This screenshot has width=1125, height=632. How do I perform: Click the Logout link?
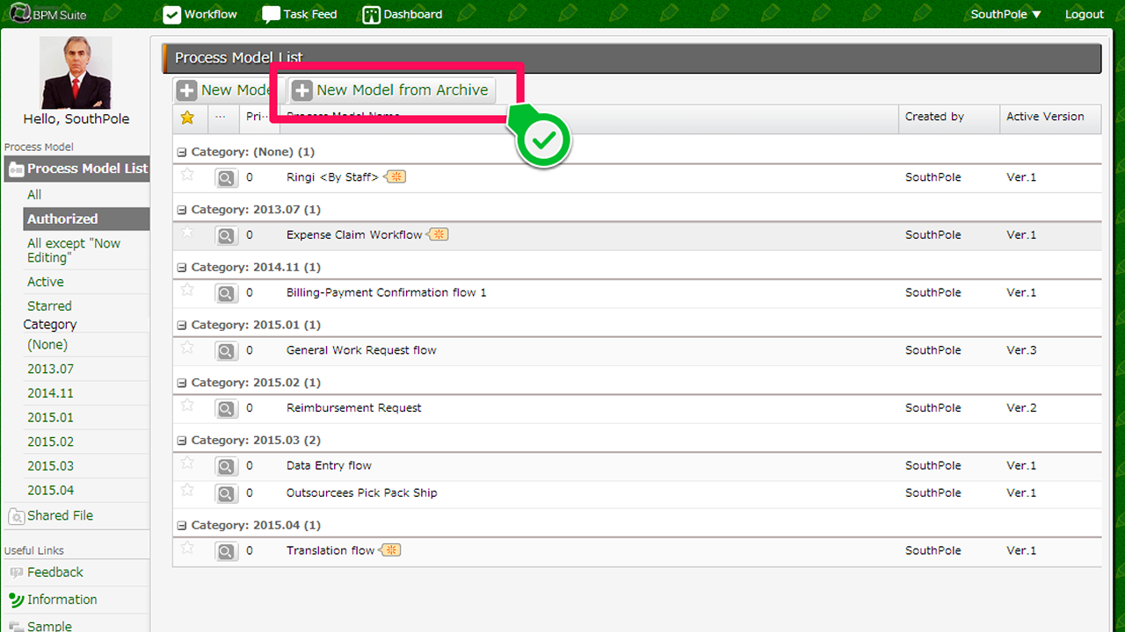pyautogui.click(x=1084, y=14)
